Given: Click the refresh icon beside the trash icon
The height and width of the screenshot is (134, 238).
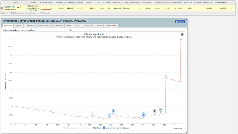Looking at the screenshot, I should [x=7, y=13].
